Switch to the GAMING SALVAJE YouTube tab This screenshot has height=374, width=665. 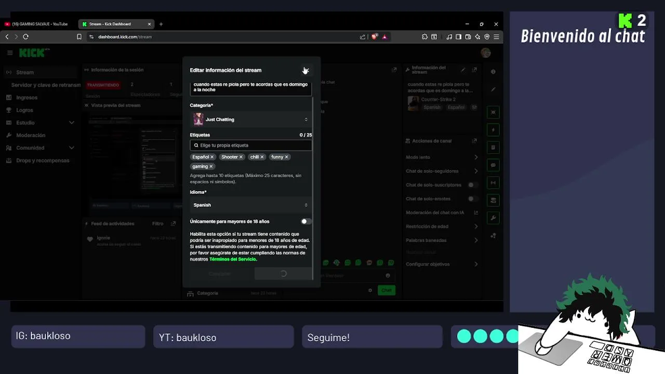pos(39,24)
